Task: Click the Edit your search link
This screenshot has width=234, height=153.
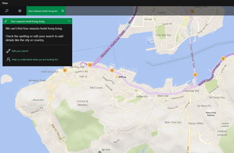Action: pos(20,51)
